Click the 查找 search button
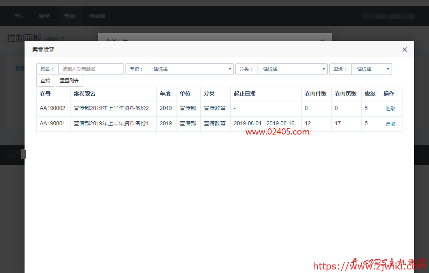The image size is (429, 273). [x=45, y=80]
